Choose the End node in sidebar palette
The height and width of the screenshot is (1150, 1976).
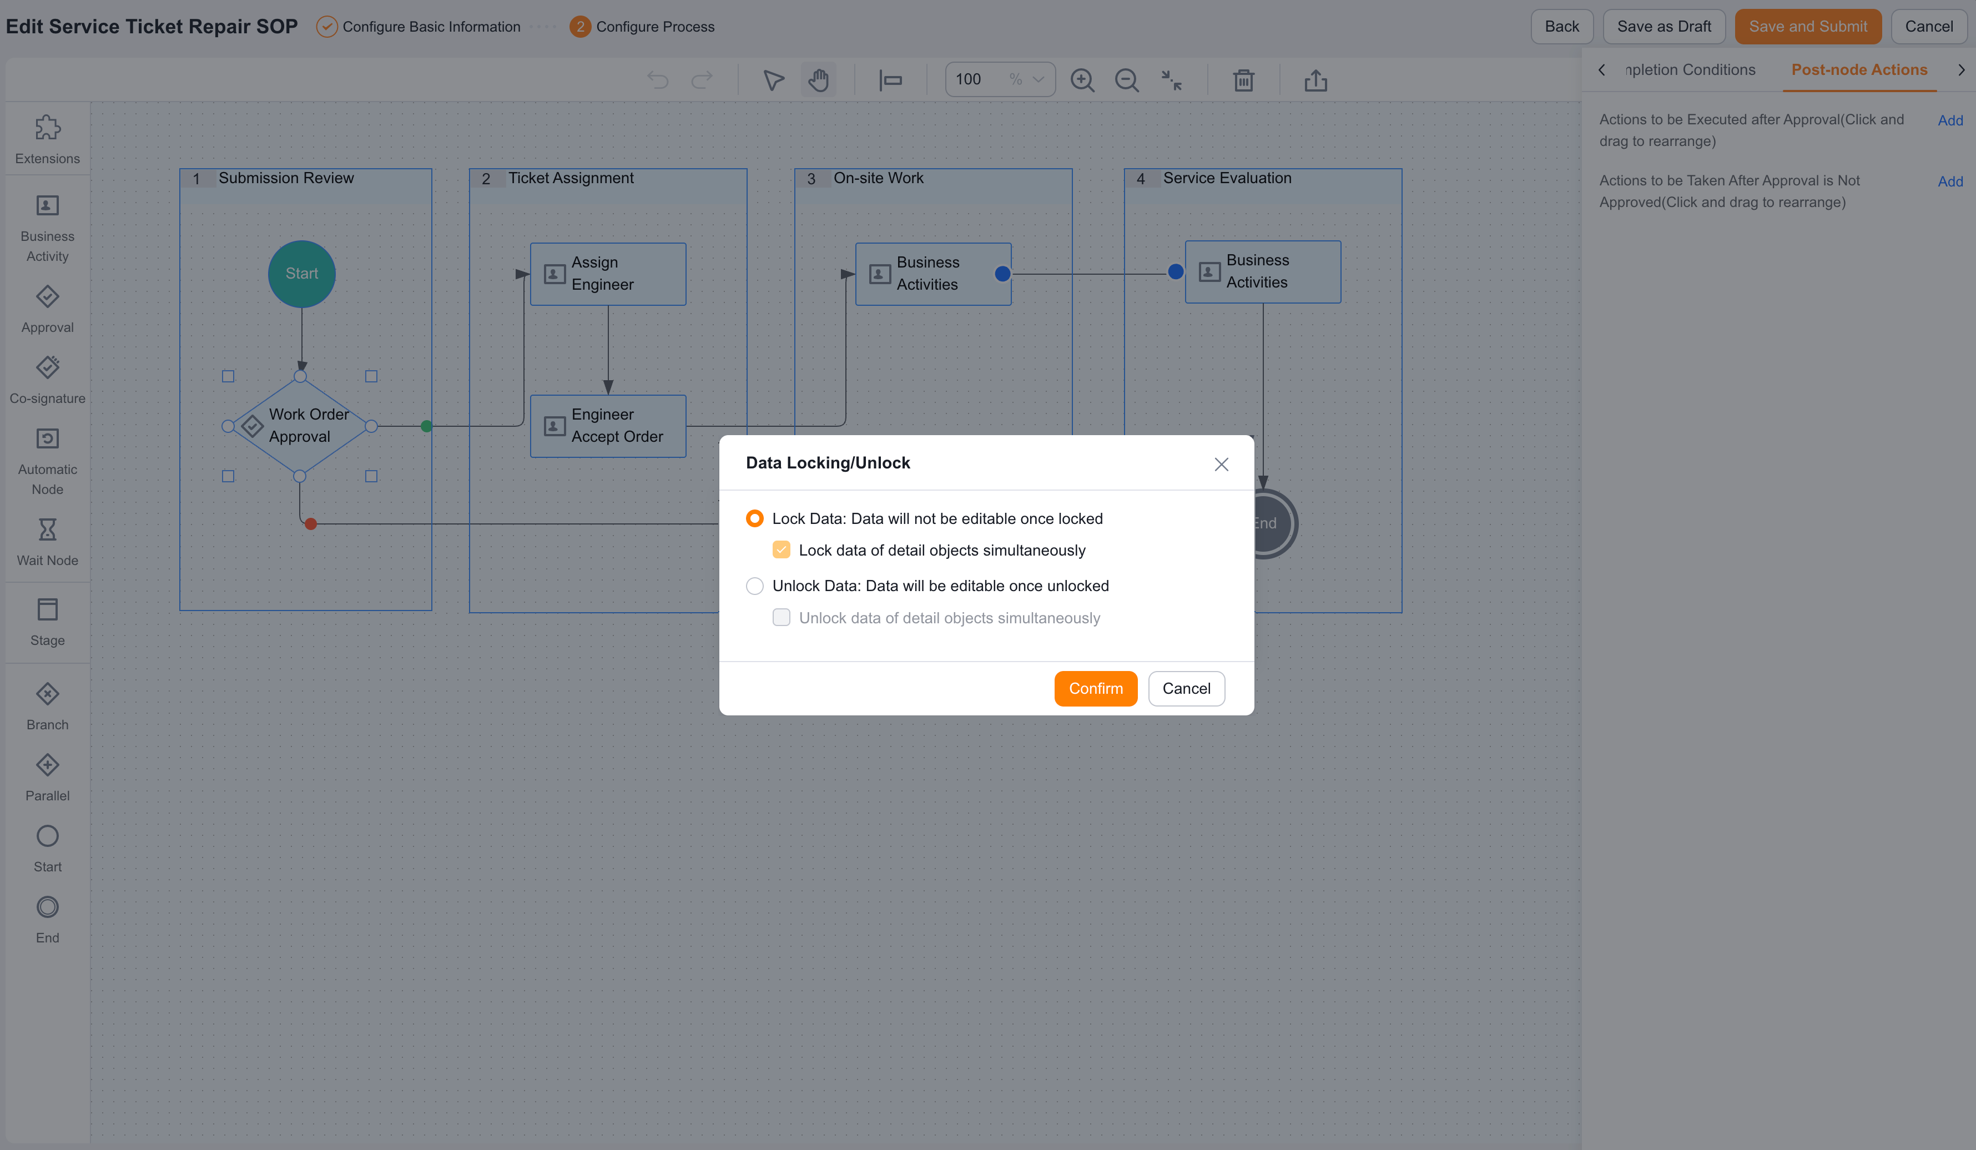tap(47, 908)
